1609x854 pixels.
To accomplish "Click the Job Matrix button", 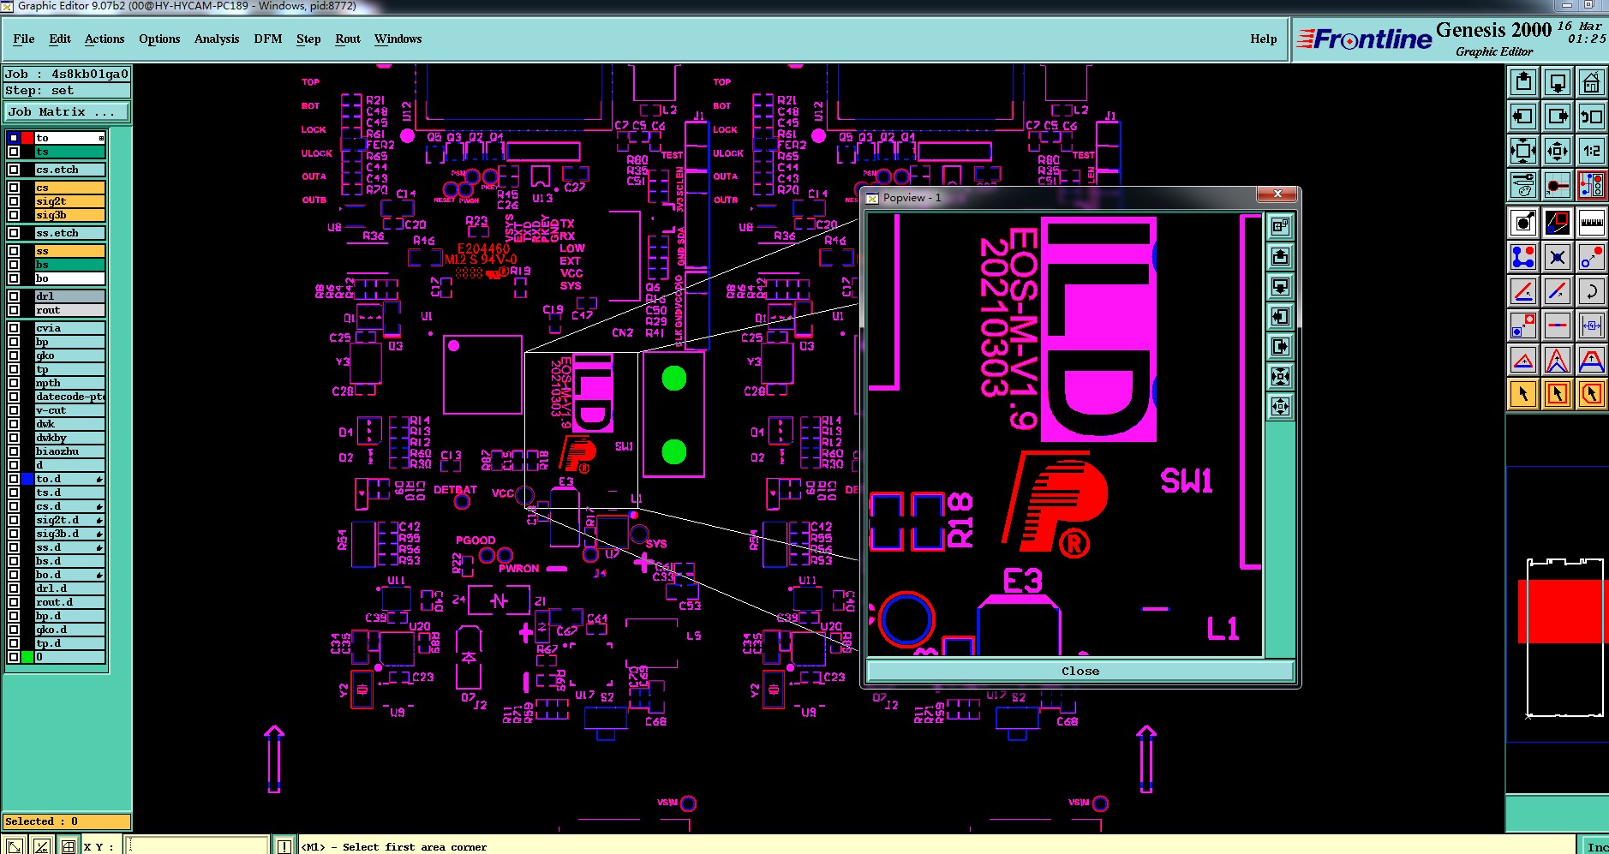I will 67,112.
